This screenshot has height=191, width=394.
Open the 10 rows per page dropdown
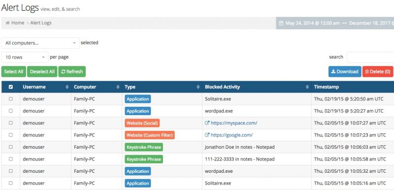click(25, 57)
